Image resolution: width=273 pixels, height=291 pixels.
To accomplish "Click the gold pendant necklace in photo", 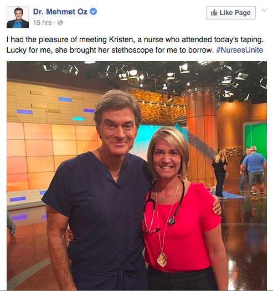I will 162,259.
